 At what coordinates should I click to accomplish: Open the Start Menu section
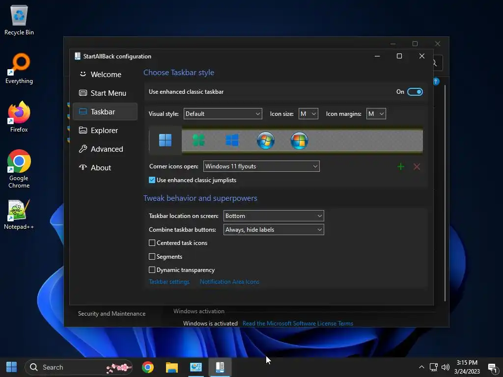coord(105,93)
